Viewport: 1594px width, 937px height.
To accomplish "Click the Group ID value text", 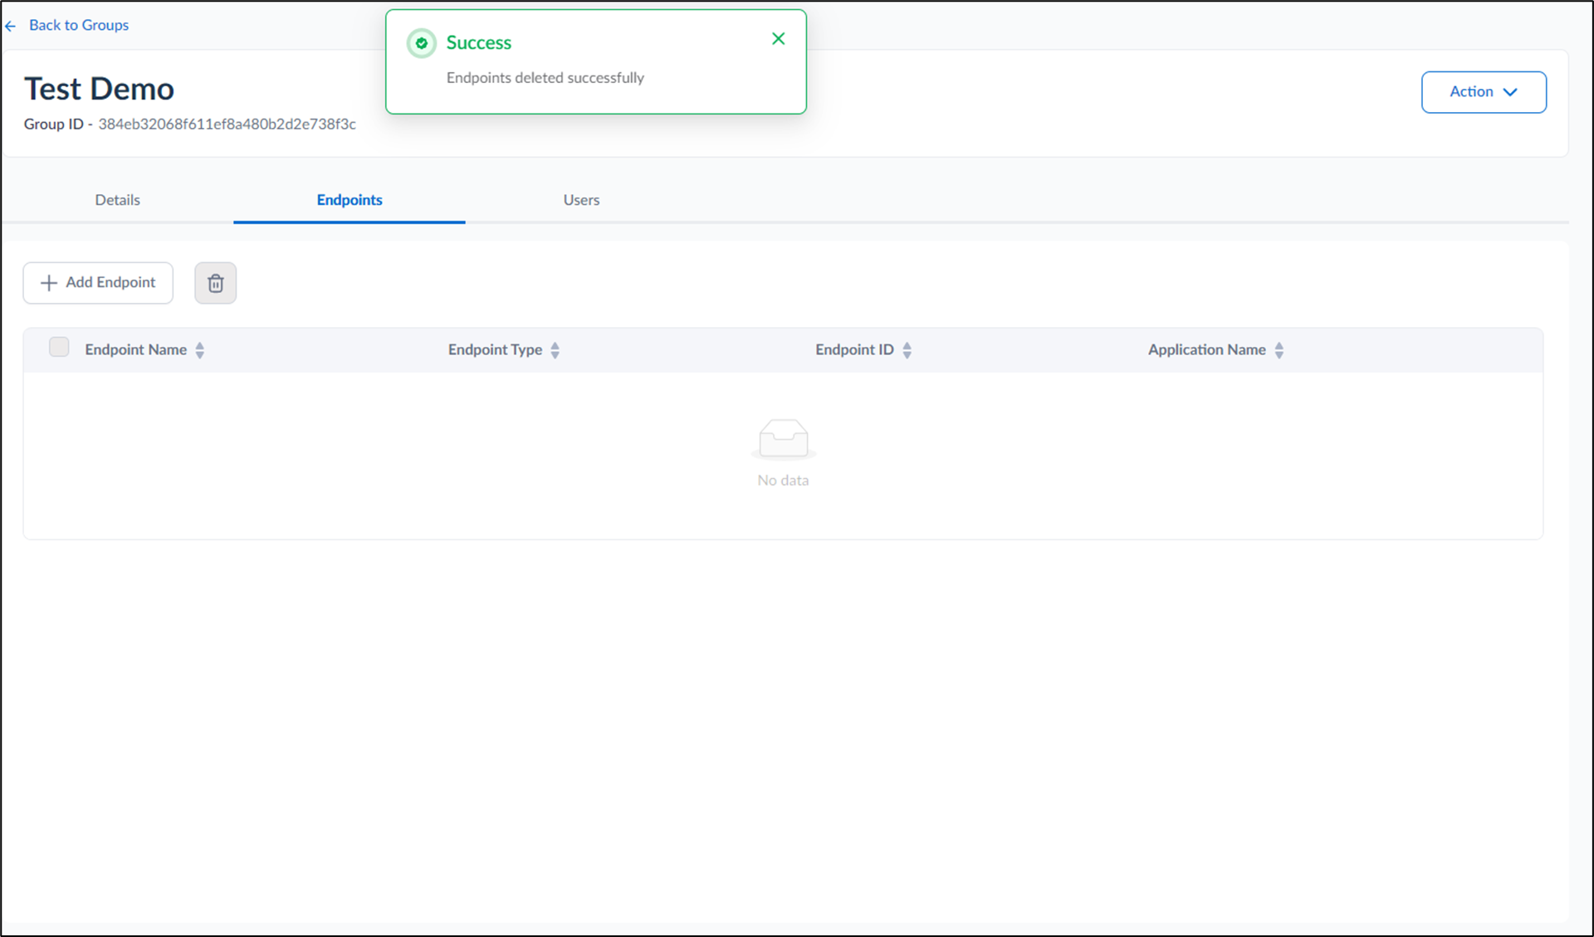I will [227, 124].
